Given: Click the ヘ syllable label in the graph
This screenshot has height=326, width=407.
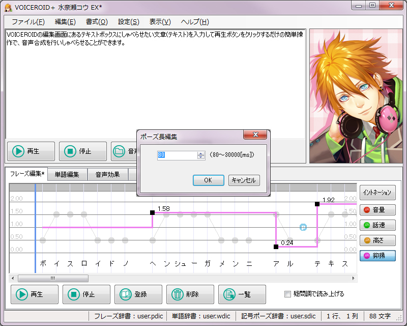Looking at the screenshot, I should tap(153, 264).
